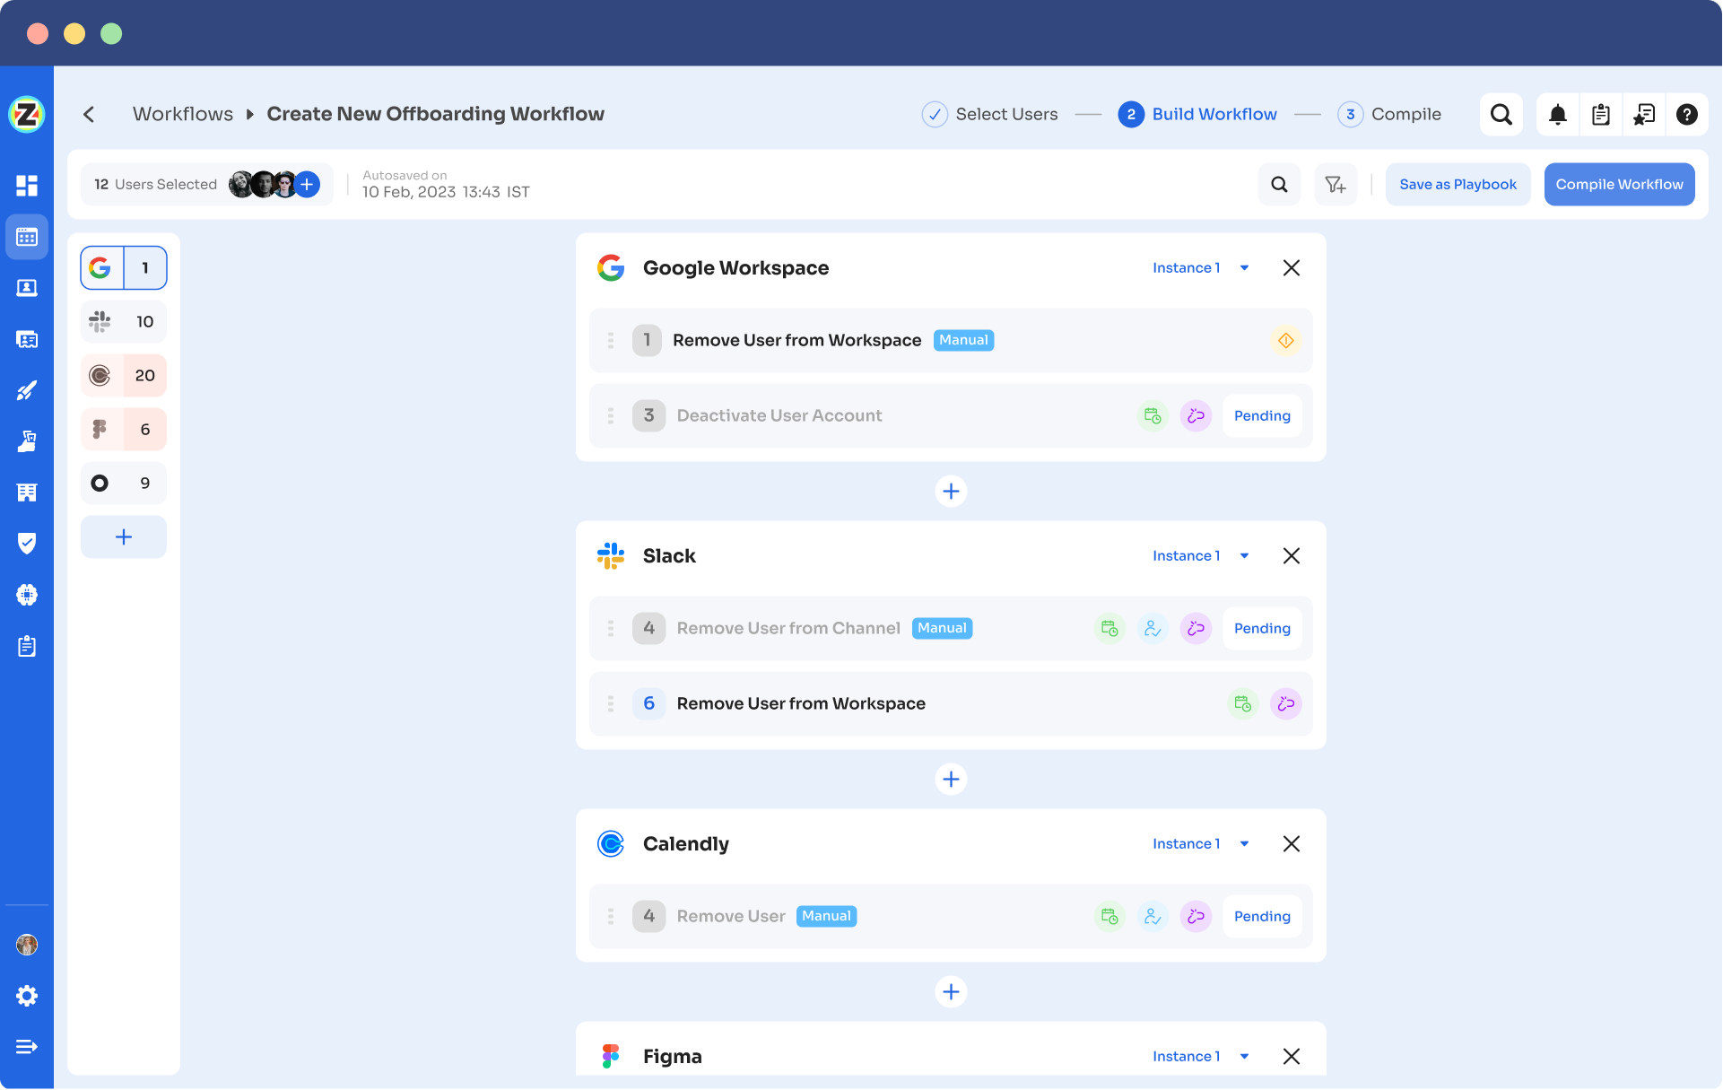Toggle Manual badge on Calendly Remove User

pos(824,915)
